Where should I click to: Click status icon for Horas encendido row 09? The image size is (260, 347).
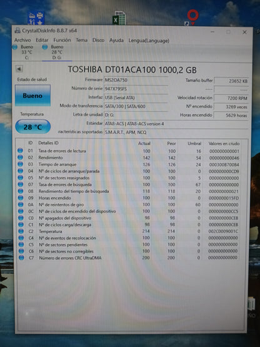tap(21, 198)
